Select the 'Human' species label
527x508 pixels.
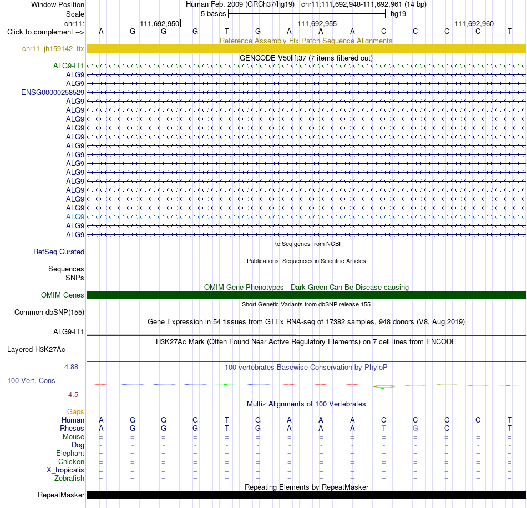coord(73,420)
